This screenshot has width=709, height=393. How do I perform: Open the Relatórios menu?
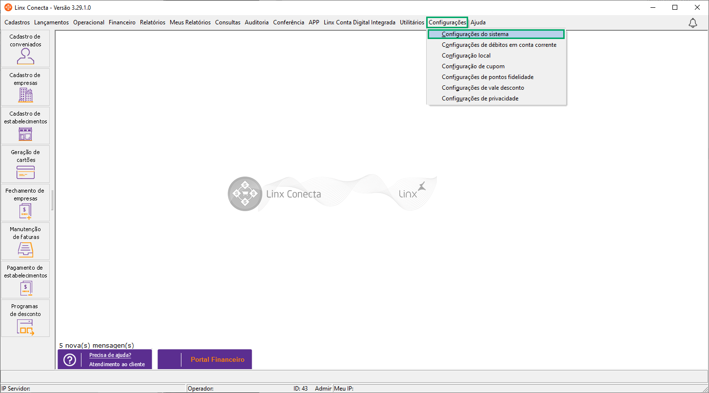[x=153, y=22]
